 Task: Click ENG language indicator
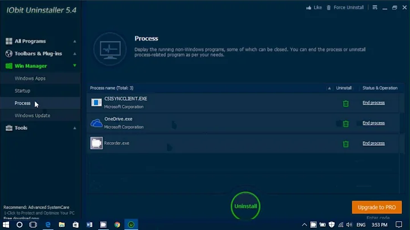coord(361,224)
